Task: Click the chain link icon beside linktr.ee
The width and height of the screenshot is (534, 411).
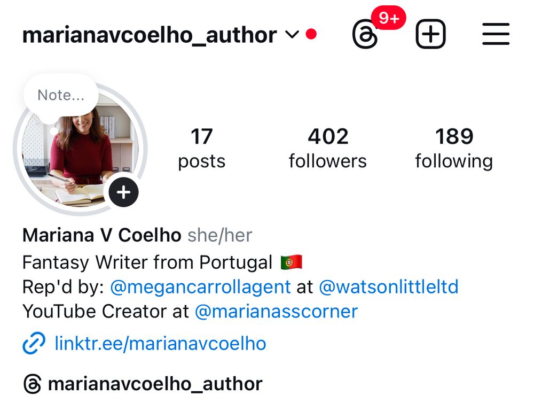Action: (x=34, y=343)
